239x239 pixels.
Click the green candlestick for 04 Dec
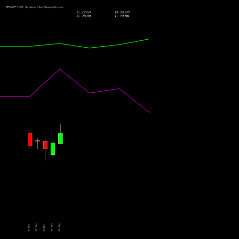(53, 149)
